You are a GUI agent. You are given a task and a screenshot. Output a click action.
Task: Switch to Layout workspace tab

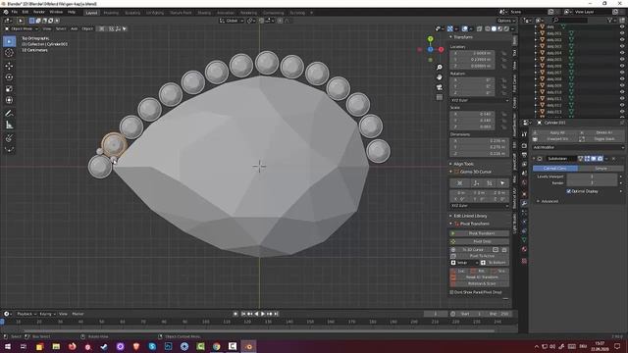91,13
